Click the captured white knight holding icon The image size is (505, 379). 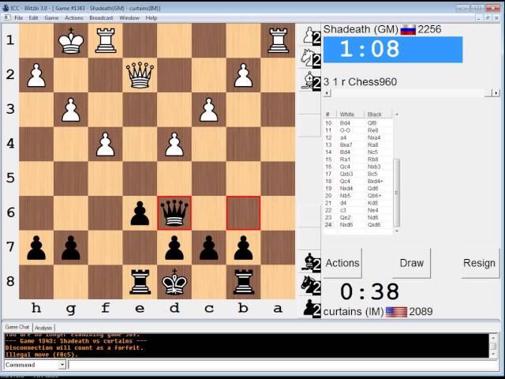[310, 58]
